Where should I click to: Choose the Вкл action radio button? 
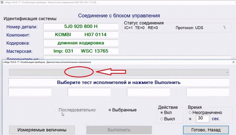point(162,113)
